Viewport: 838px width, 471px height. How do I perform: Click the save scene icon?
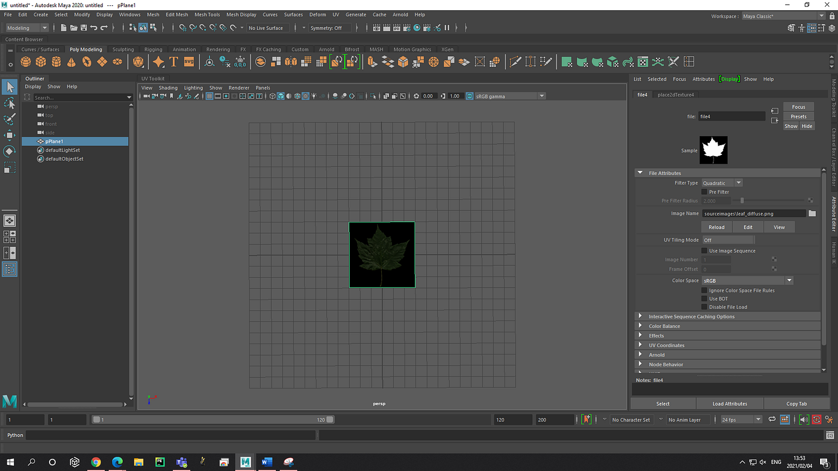[84, 28]
